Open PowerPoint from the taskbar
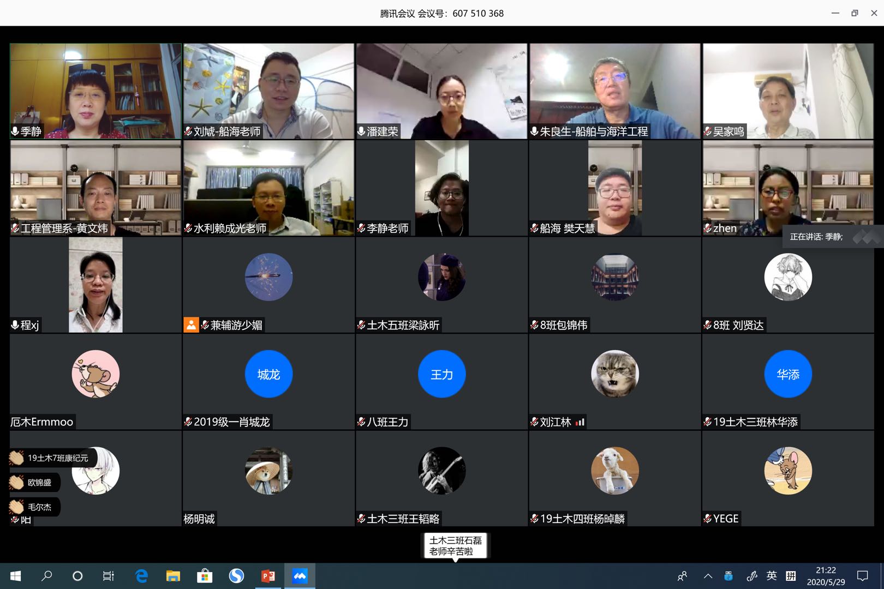This screenshot has height=589, width=884. (x=268, y=576)
